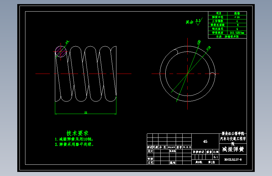Image resolution: width=272 pixels, height=176 pixels.
Task: Click the drawing number BGCCLZQL07-8
Action: point(233,159)
